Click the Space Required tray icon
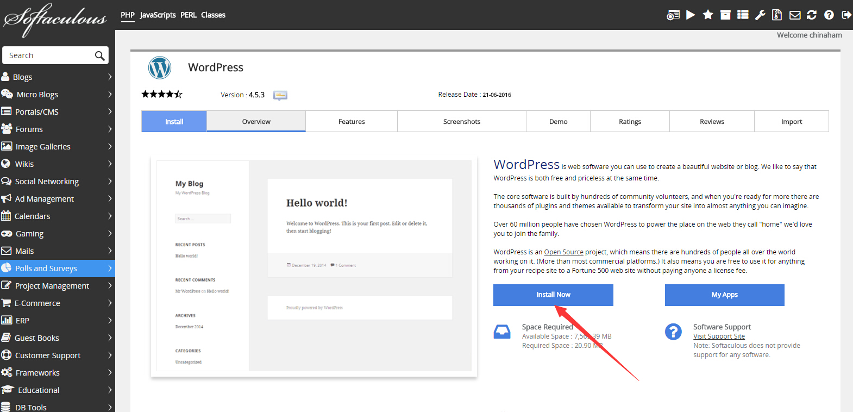The height and width of the screenshot is (412, 853). [502, 332]
